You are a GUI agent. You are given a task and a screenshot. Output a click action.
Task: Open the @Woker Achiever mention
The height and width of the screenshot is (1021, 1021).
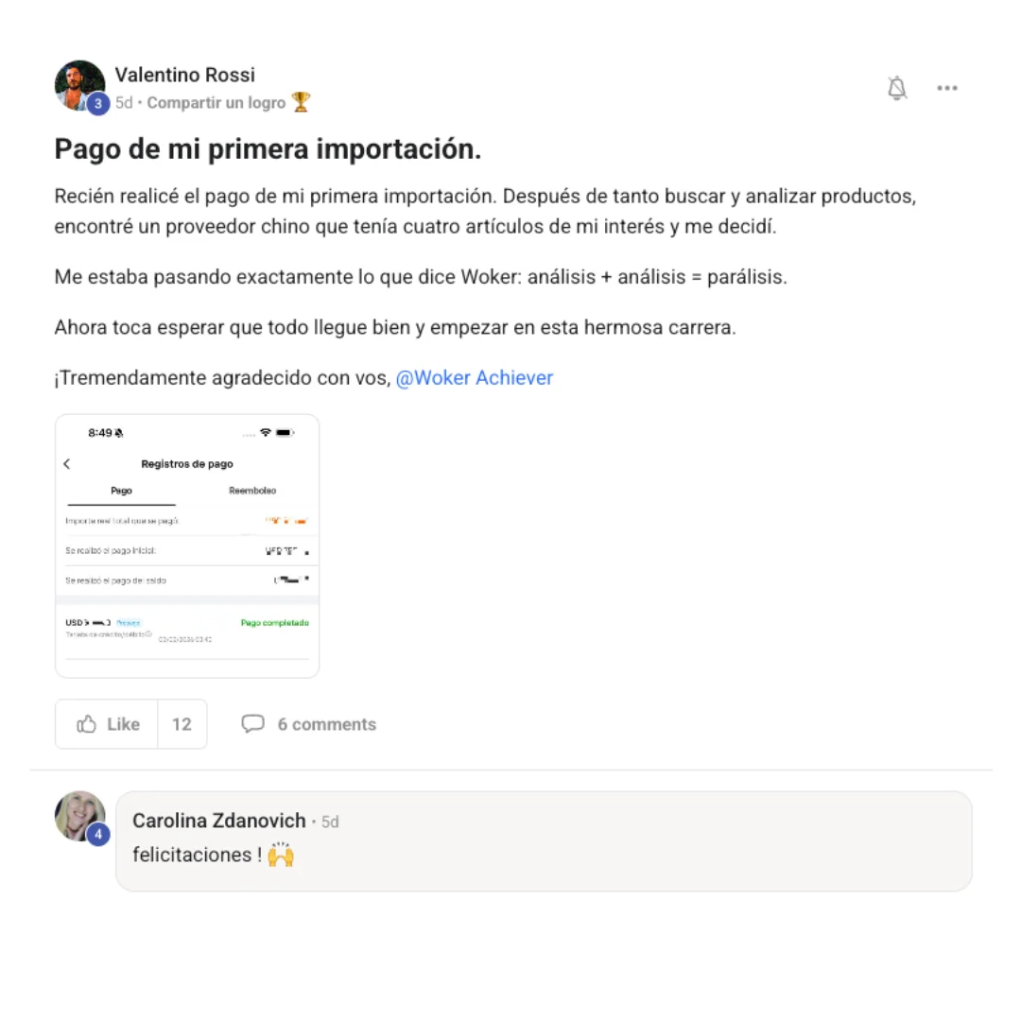[x=474, y=378]
